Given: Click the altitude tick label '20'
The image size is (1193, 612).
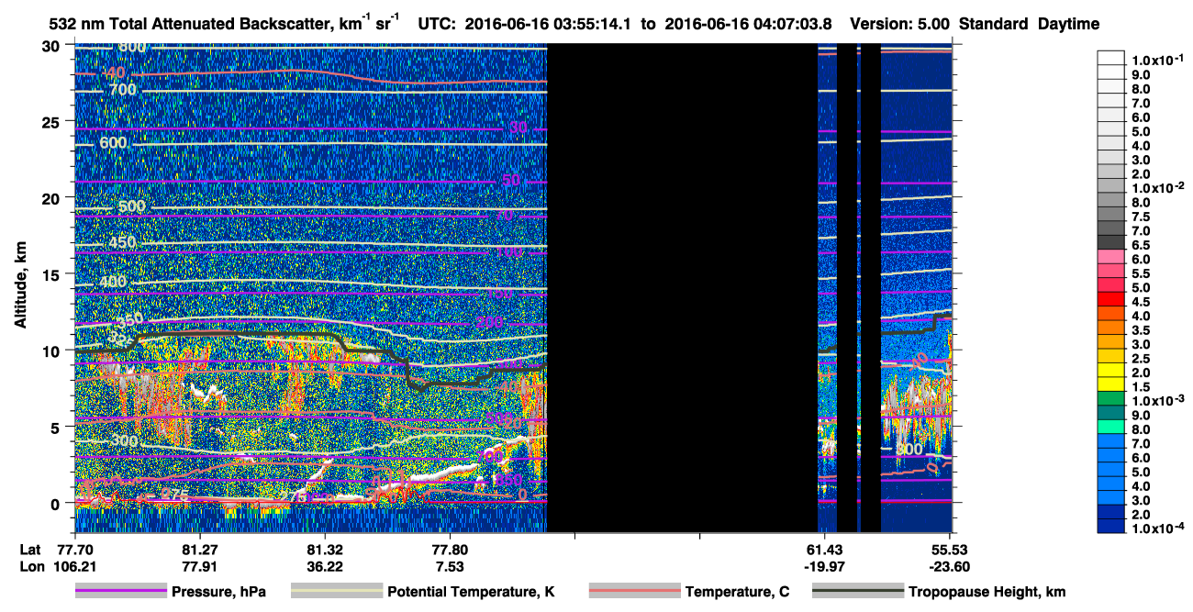Looking at the screenshot, I should point(52,198).
